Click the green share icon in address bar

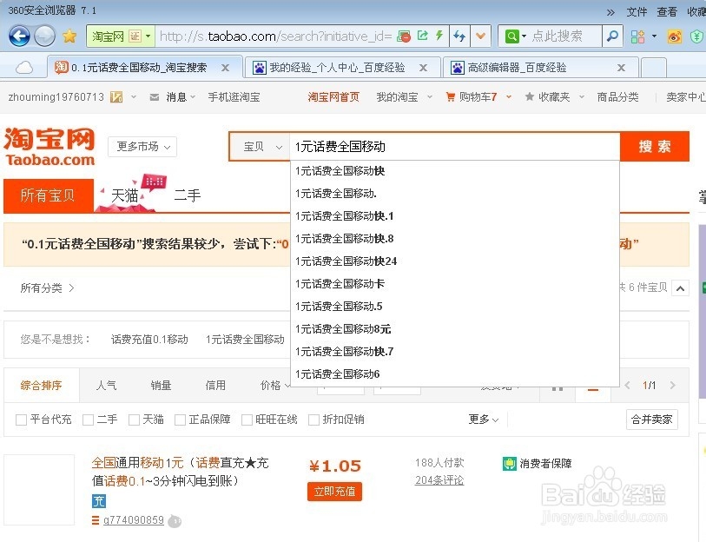click(422, 36)
